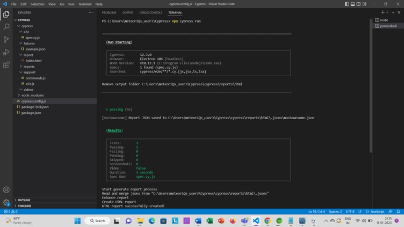Screen dimensions: 404x227
Task: Toggle the bottom panel visibility
Action: point(353,4)
